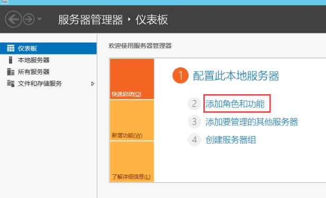The width and height of the screenshot is (326, 198).
Task: Click the dashboard grid icon in sidebar
Action: 11,48
